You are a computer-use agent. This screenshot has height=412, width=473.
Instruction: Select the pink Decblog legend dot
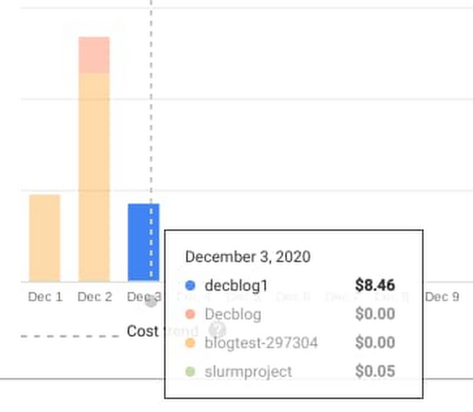click(x=190, y=314)
